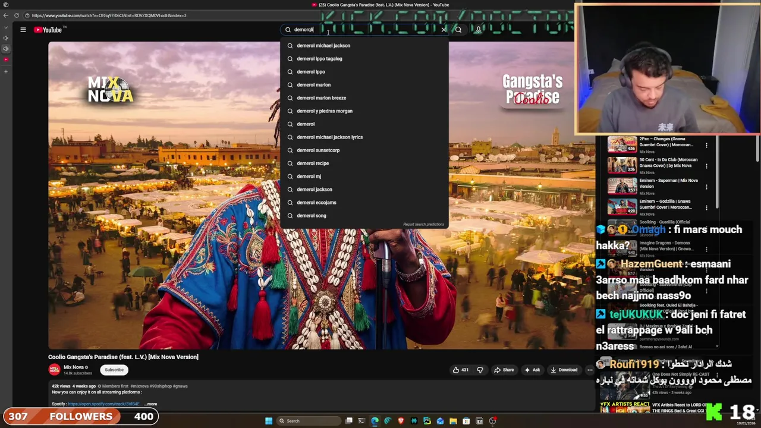The width and height of the screenshot is (761, 428).
Task: Open the Windows Start menu
Action: [x=269, y=421]
